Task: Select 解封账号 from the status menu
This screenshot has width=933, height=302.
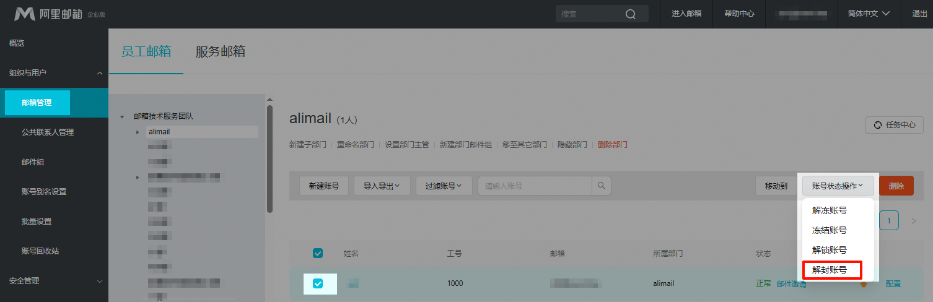Action: [830, 270]
